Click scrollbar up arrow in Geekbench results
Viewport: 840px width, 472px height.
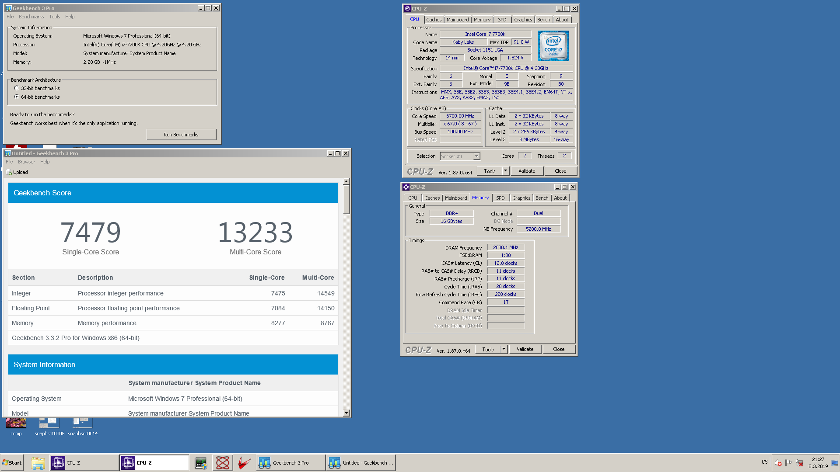pos(346,181)
